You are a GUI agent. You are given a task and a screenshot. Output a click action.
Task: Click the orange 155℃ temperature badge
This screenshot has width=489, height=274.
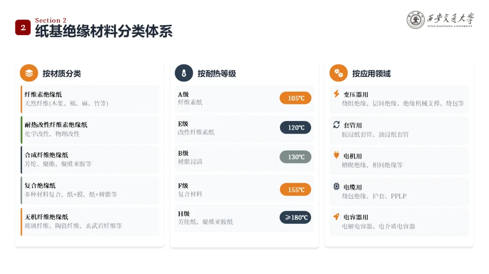click(x=295, y=190)
